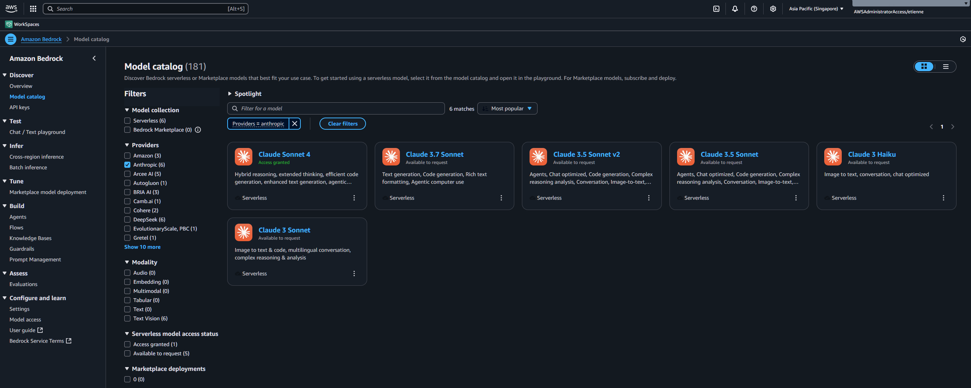The image size is (971, 388).
Task: Open Chat / Text playground
Action: [37, 132]
